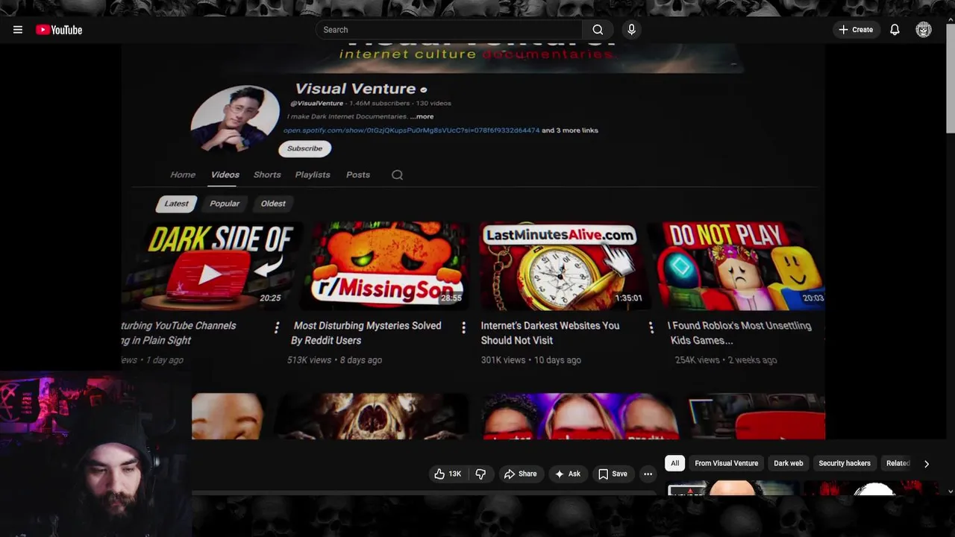Click the '301K views • 10 days ago' text
Image resolution: width=955 pixels, height=537 pixels.
click(x=530, y=359)
